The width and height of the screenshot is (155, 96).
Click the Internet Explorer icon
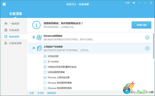(39, 48)
